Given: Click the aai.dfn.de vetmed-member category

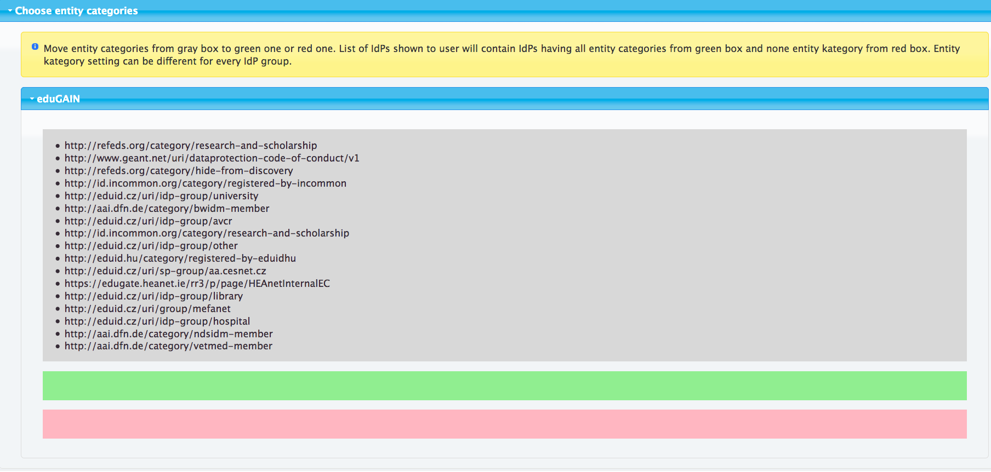Looking at the screenshot, I should point(168,346).
